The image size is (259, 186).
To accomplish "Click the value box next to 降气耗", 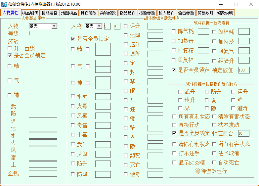I will coord(203,31).
